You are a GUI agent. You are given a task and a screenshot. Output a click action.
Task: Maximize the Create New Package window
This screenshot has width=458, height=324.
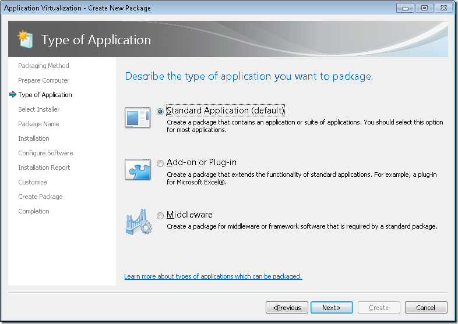click(424, 8)
